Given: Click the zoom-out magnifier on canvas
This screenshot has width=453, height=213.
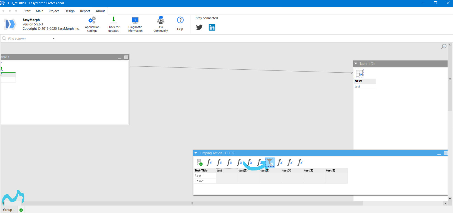Looking at the screenshot, I should coord(444,46).
